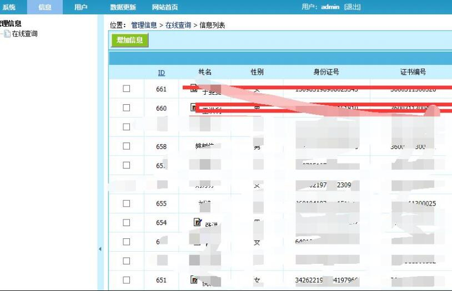The image size is (452, 291).
Task: Tick the checkbox for row 661
Action: click(x=127, y=89)
